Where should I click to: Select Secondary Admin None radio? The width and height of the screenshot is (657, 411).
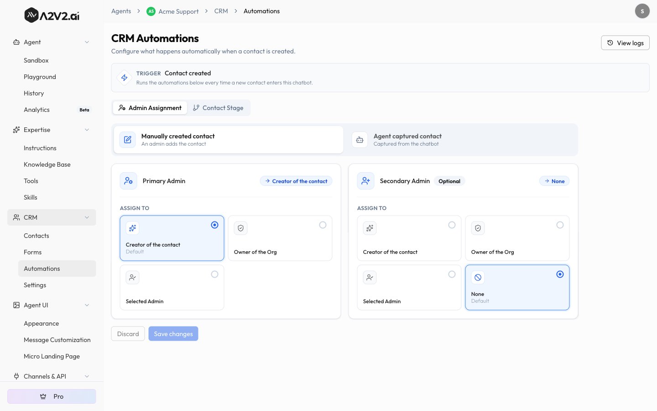click(560, 274)
